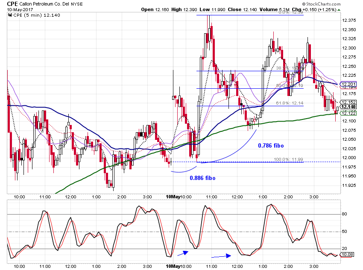Click the 'Close 12.140' header value

242,9
